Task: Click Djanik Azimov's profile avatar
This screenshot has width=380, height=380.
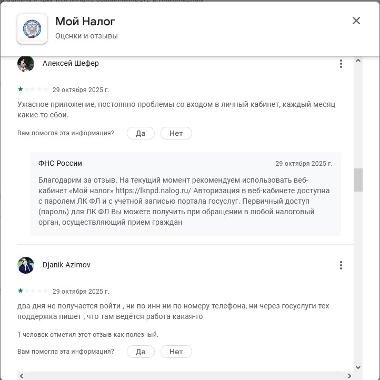Action: coord(26,265)
